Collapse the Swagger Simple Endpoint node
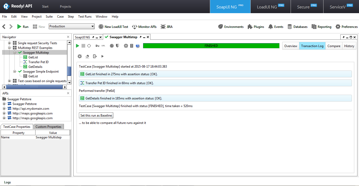Viewport: 359px width, 186px height. coord(15,72)
